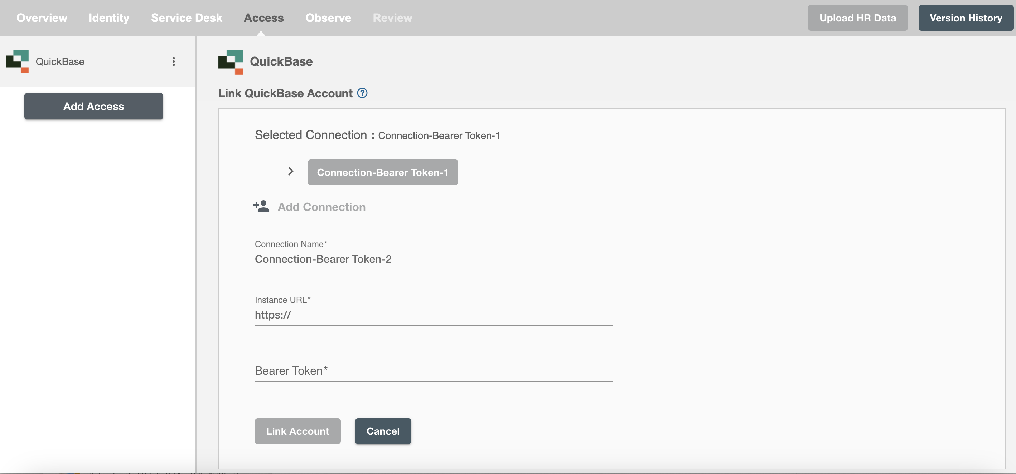Screen dimensions: 1016x474
Task: Click the QuickBase logo in main panel
Action: point(231,61)
